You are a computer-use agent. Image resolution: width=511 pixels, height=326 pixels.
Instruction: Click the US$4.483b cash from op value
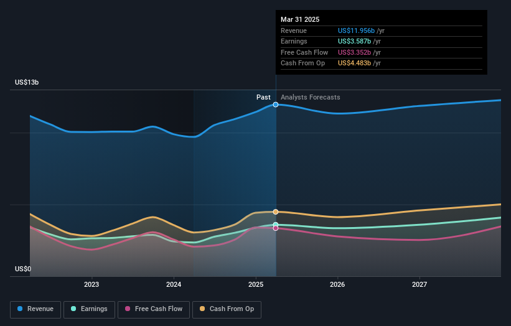point(354,63)
